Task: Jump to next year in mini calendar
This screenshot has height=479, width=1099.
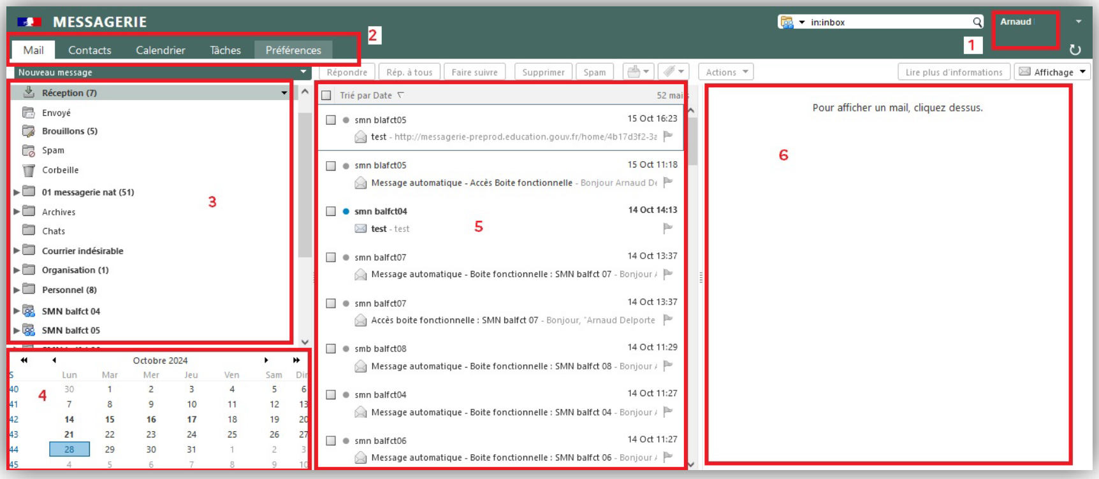Action: coord(296,361)
